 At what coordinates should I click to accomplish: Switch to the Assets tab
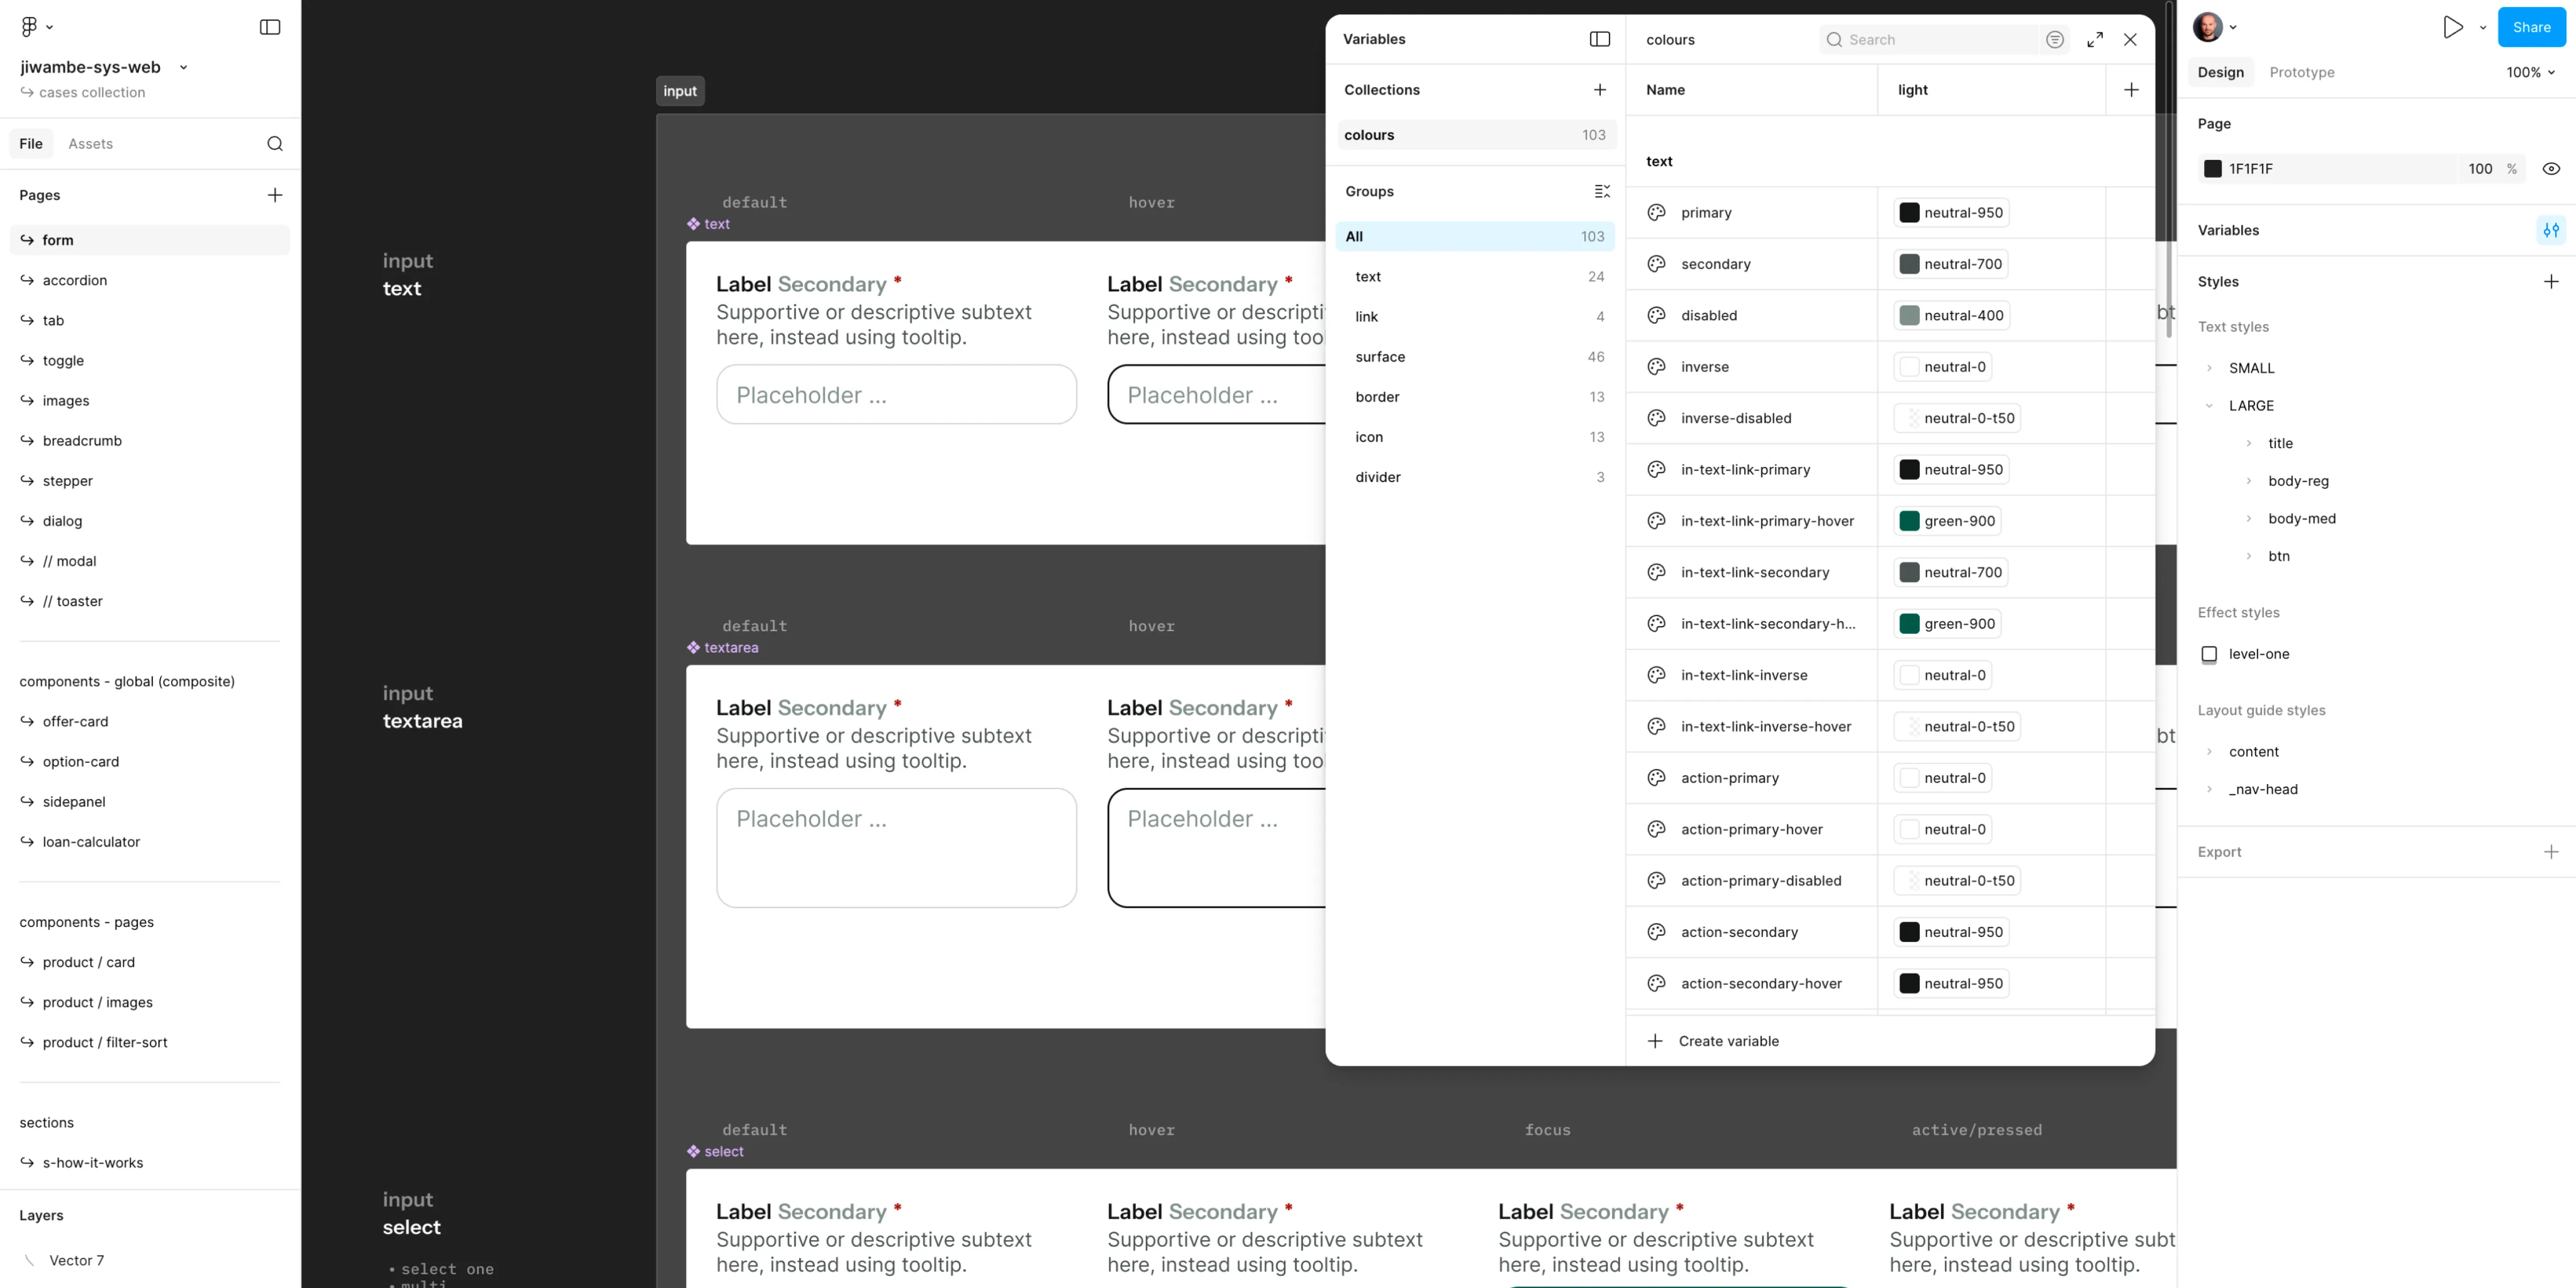tap(90, 144)
